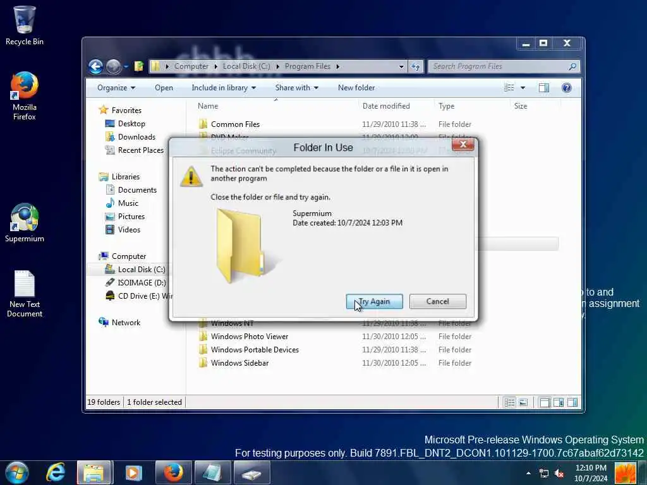Sort by the Date modified column header
The width and height of the screenshot is (647, 485).
(386, 106)
